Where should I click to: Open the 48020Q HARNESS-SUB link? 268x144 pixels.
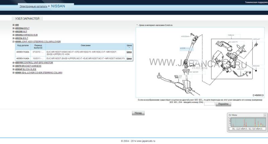26,35
